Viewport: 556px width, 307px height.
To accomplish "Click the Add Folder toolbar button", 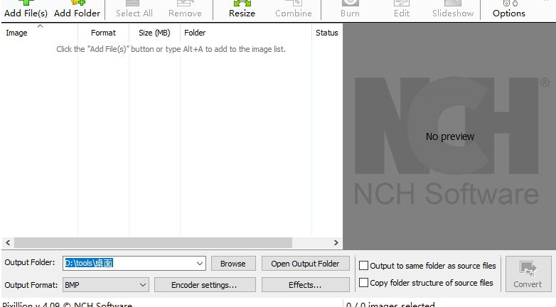I will tap(77, 10).
